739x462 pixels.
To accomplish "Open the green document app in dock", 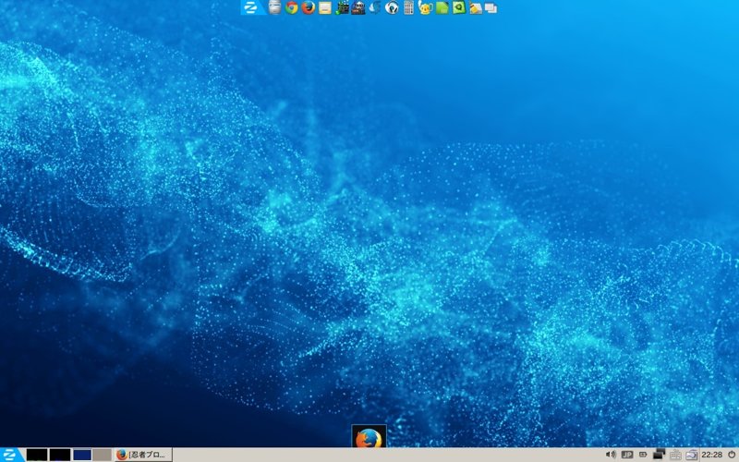I will tap(442, 7).
